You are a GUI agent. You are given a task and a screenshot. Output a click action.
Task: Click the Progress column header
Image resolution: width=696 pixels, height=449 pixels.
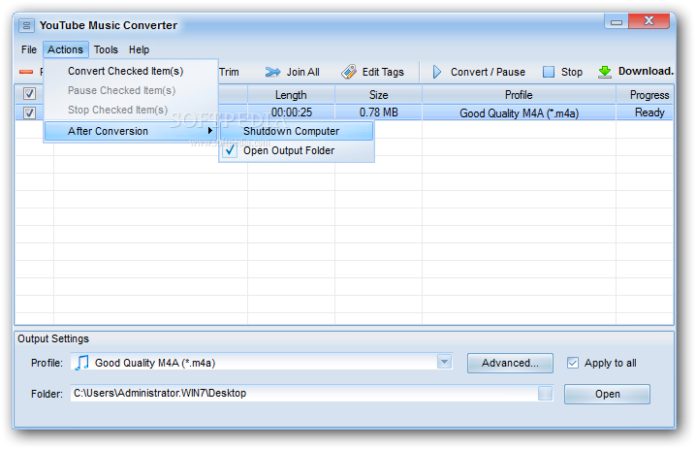pyautogui.click(x=645, y=95)
